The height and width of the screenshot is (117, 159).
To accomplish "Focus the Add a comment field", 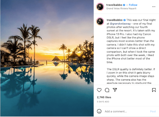I will point(126,111).
